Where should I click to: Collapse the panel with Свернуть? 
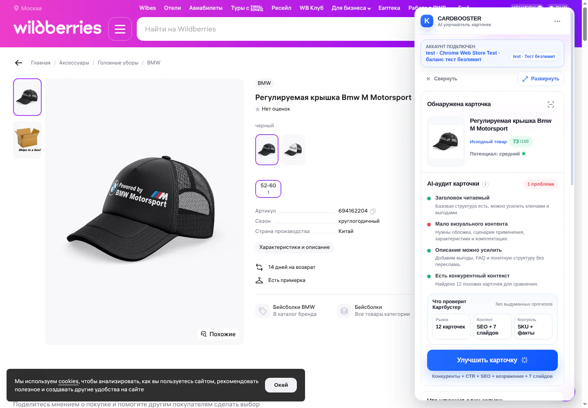[x=442, y=79]
